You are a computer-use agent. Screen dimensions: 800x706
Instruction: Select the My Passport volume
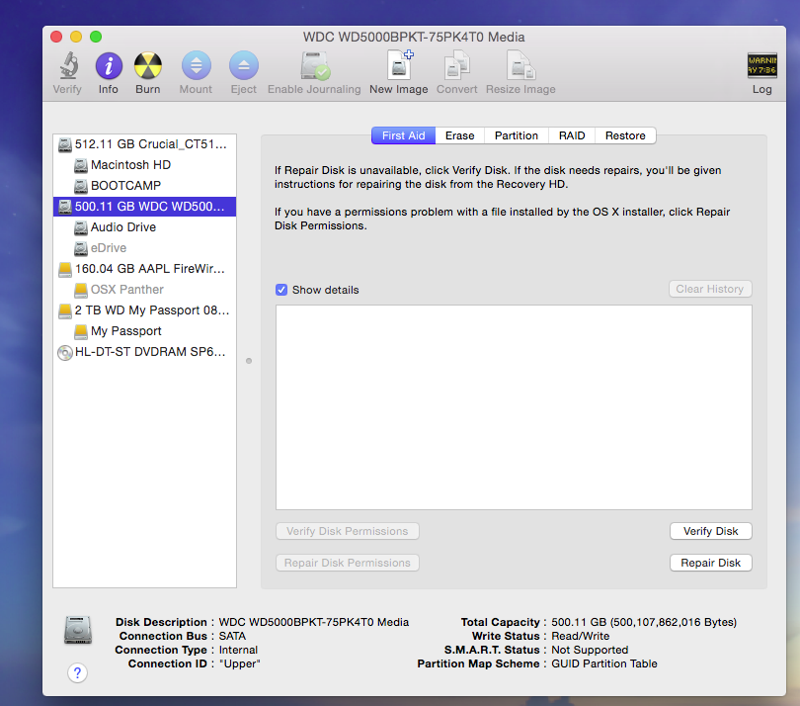point(144,331)
